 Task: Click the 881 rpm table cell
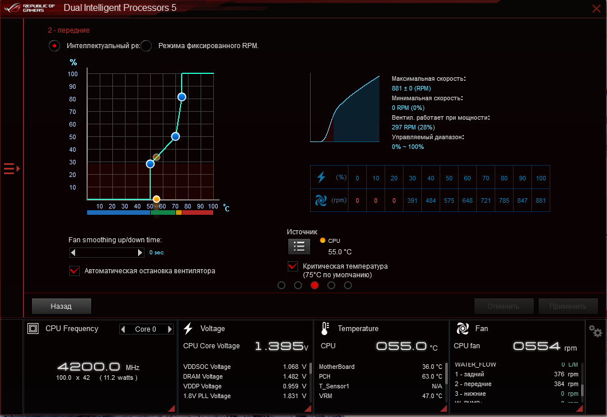click(x=541, y=200)
